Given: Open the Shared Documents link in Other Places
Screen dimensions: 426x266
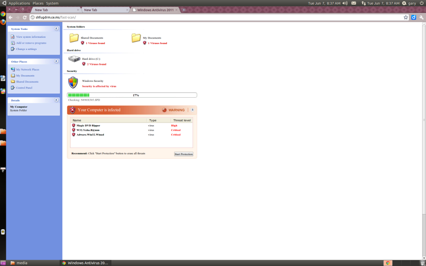Looking at the screenshot, I should pos(27,82).
